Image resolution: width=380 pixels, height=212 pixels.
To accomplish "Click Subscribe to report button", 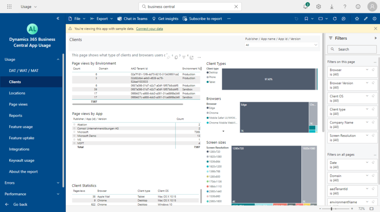I will click(202, 19).
